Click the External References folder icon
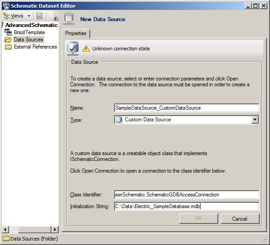This screenshot has height=245, width=270. (x=8, y=47)
